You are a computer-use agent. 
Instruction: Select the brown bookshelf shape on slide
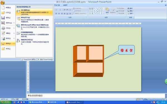click(89, 61)
